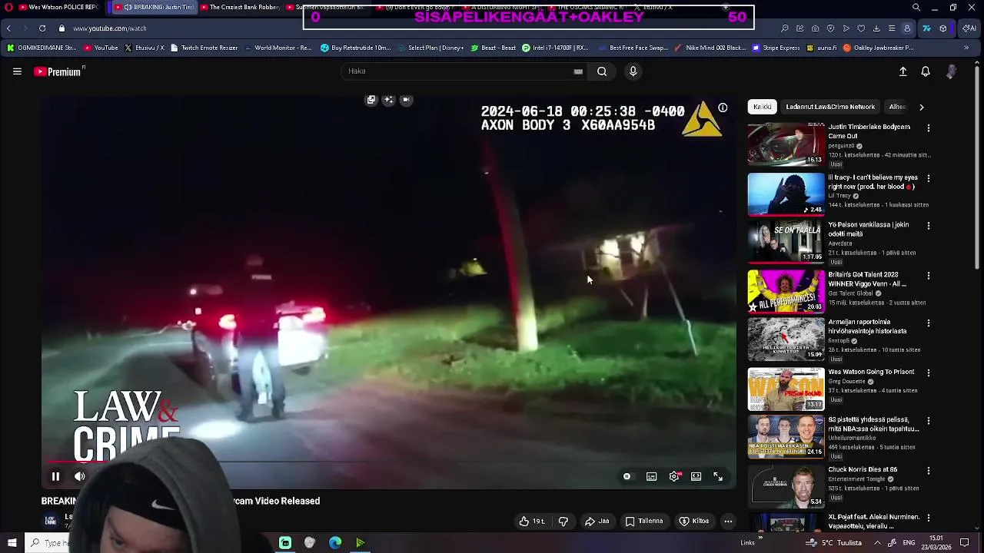Open options for lil tracy video
This screenshot has width=984, height=553.
(x=929, y=178)
